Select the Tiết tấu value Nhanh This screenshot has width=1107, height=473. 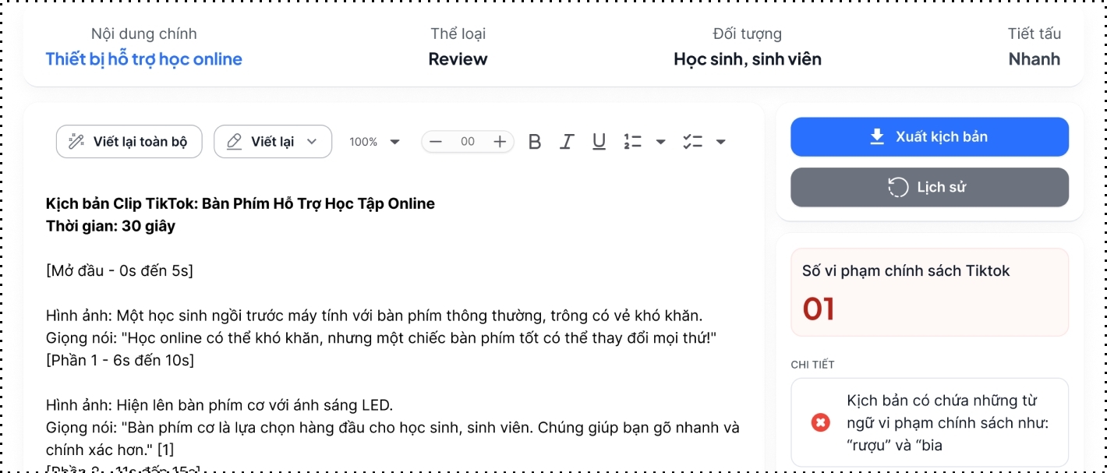(x=1034, y=59)
